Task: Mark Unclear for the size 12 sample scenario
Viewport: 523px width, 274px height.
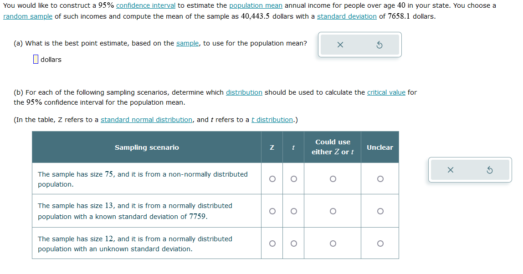Action: 380,244
